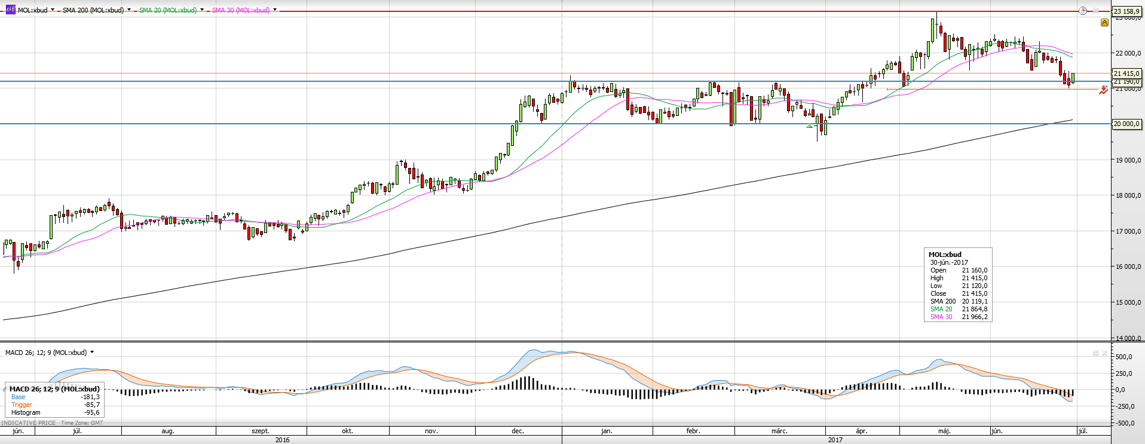Click the 15 000,0 price axis label

(x=1129, y=302)
